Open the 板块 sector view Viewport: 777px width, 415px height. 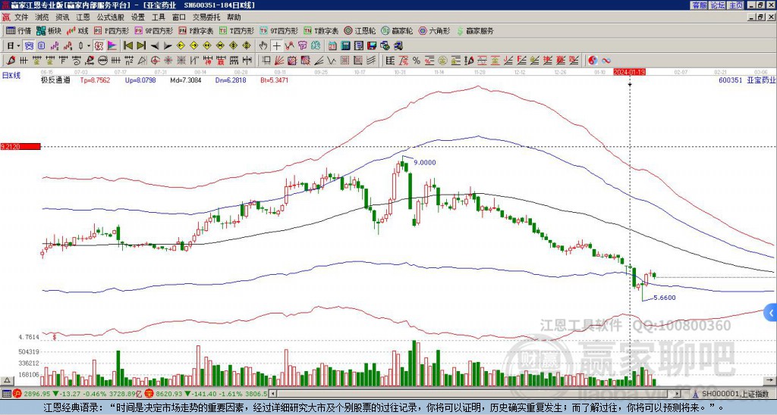(x=49, y=30)
